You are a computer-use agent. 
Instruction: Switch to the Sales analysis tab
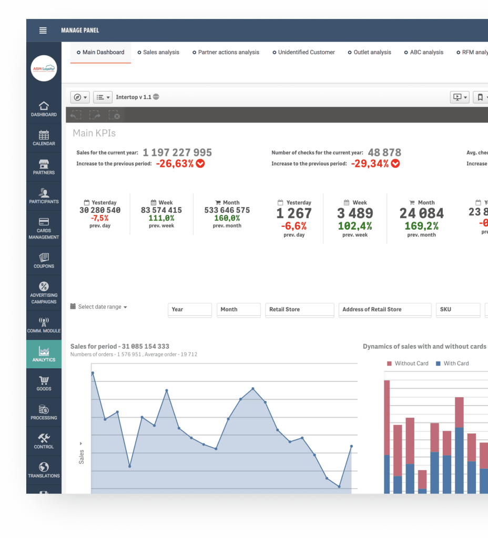(x=158, y=53)
